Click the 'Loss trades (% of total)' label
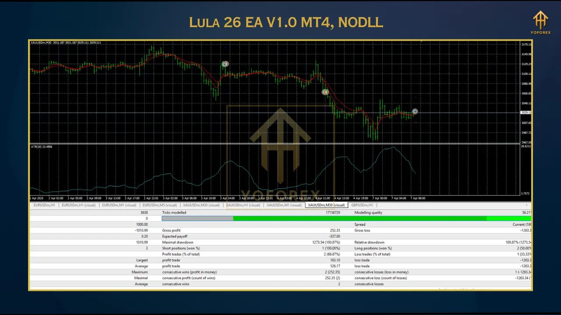Viewport: 561px width, 315px height. [372, 254]
